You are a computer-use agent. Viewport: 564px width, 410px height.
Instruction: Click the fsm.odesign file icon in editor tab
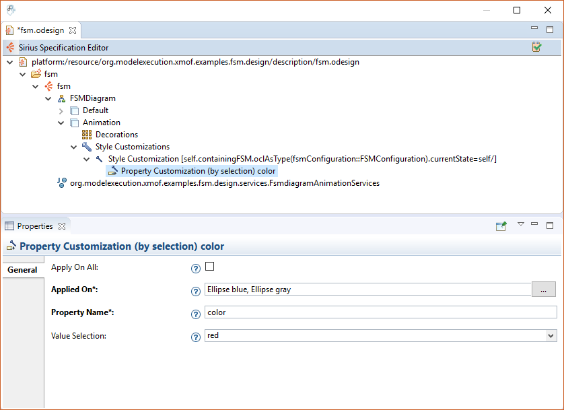pos(9,30)
